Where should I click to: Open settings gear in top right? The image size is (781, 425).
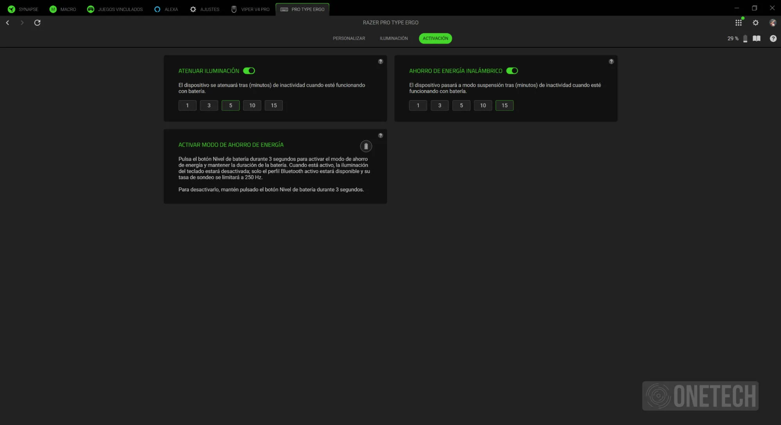(756, 23)
